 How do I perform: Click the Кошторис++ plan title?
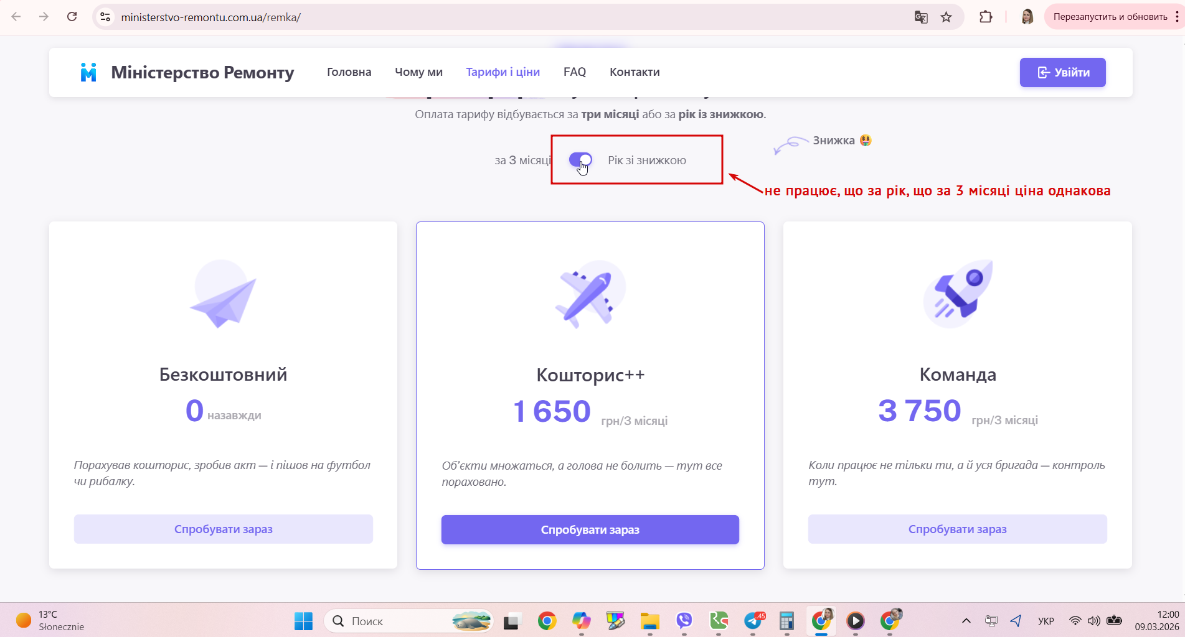[x=590, y=375]
